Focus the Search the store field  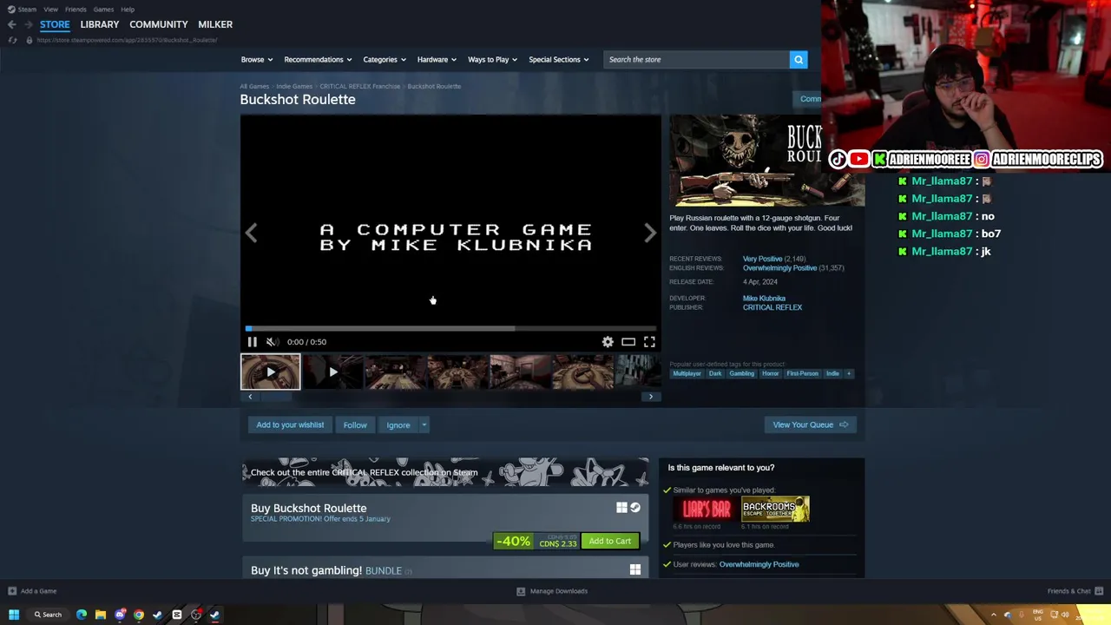click(x=696, y=59)
